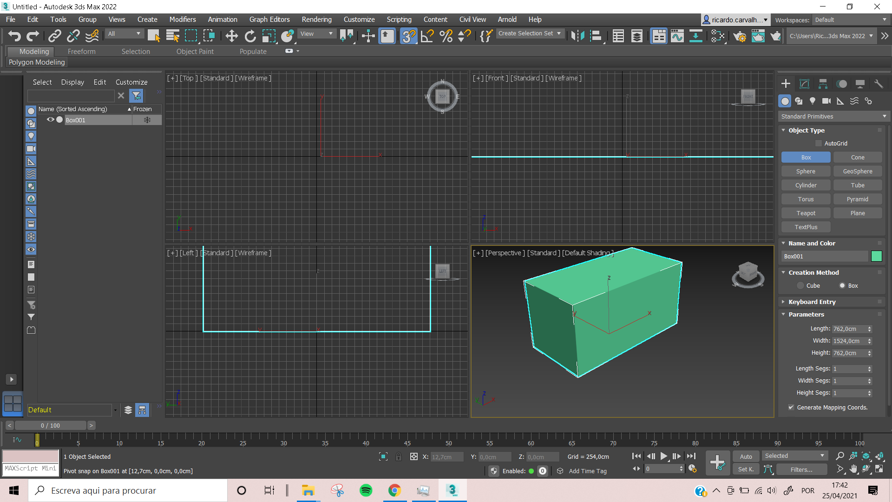This screenshot has height=502, width=892.
Task: Click the Render Production teapot icon
Action: pyautogui.click(x=775, y=36)
